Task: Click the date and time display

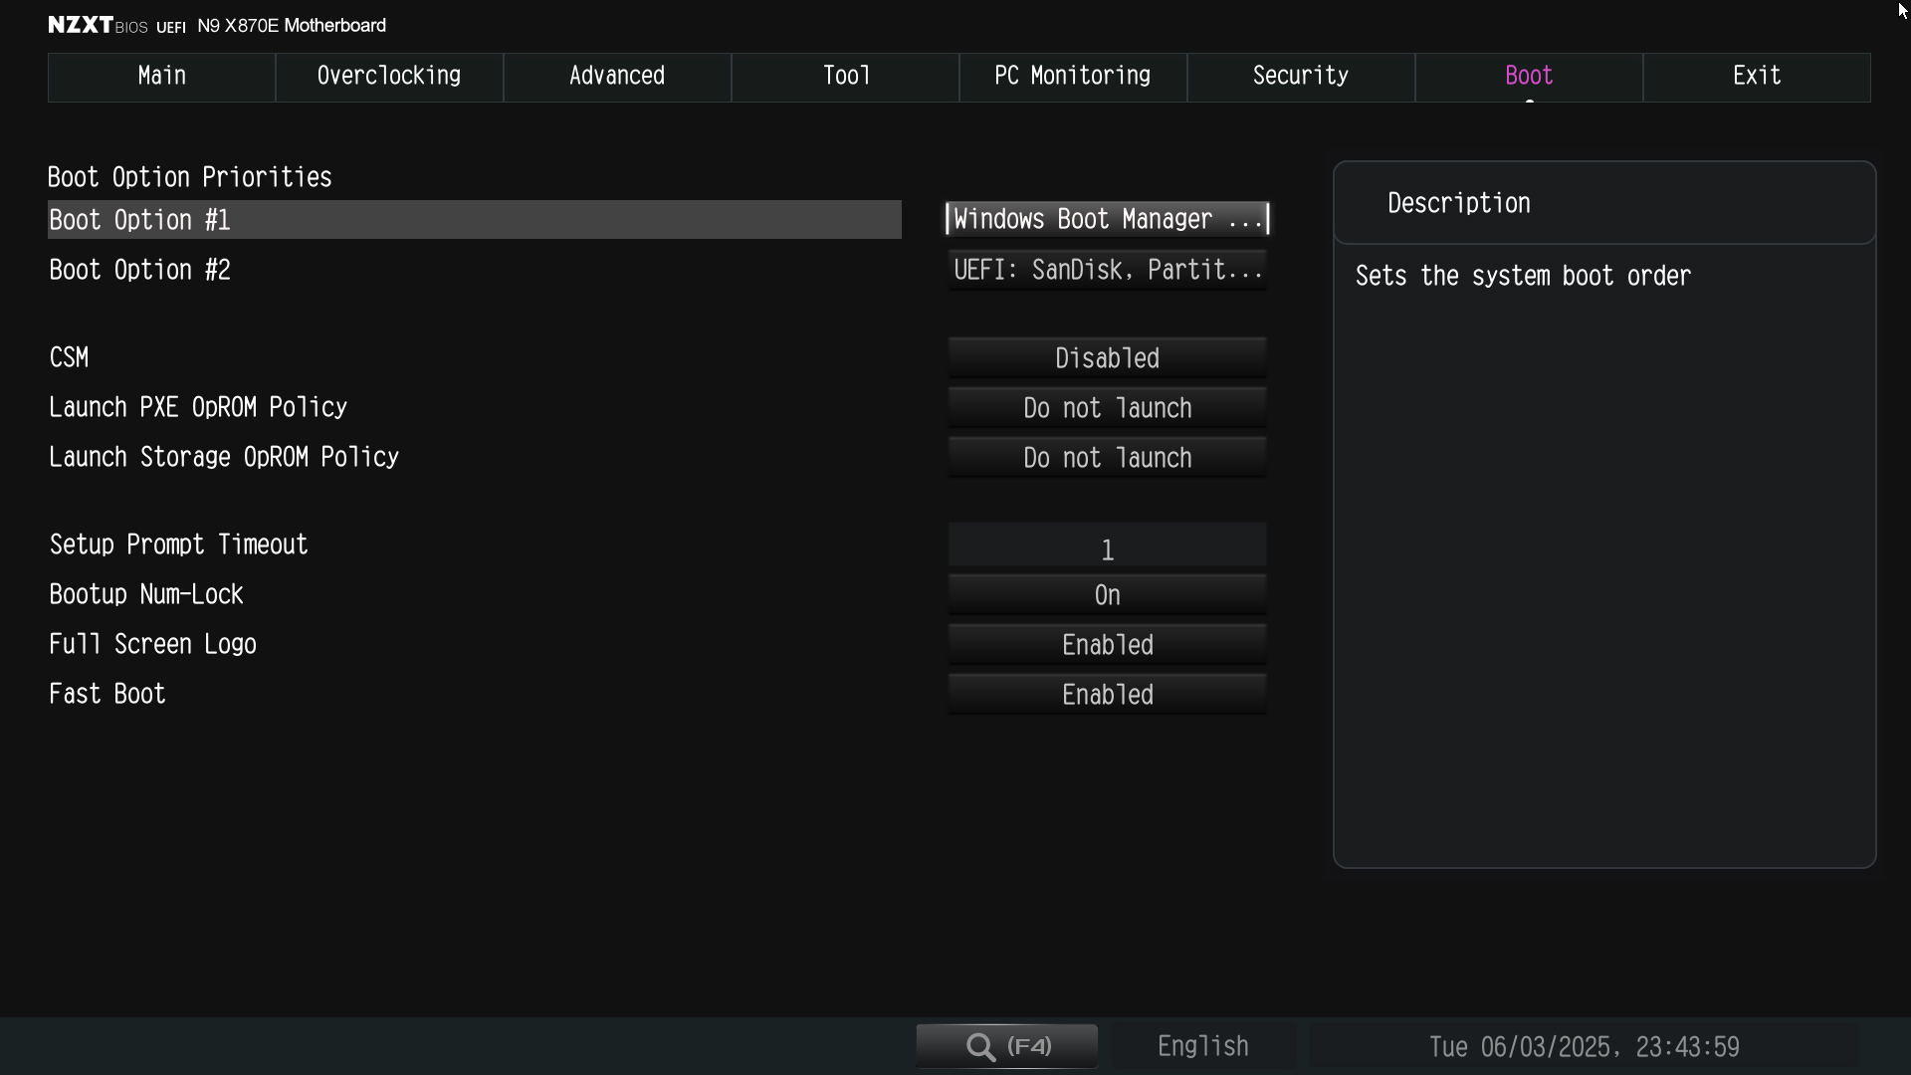Action: pos(1584,1047)
